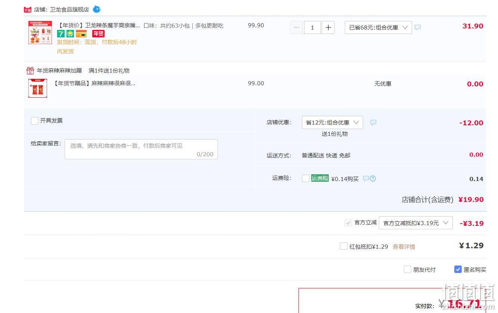The width and height of the screenshot is (498, 313).
Task: Open the 卫龙辣条魔芋爽 product title link
Action: click(x=99, y=25)
